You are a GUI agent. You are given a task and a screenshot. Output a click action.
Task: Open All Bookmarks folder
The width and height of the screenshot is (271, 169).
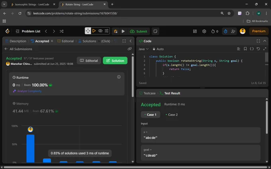coord(257,21)
